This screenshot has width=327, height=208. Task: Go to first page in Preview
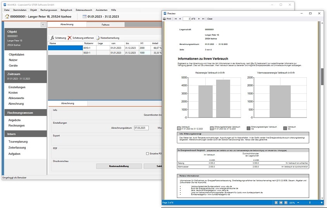tap(175, 19)
